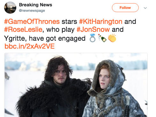Follow the Breaking News account

click(125, 8)
